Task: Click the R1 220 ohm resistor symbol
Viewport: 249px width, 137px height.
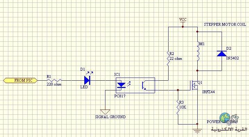Action: pyautogui.click(x=54, y=80)
